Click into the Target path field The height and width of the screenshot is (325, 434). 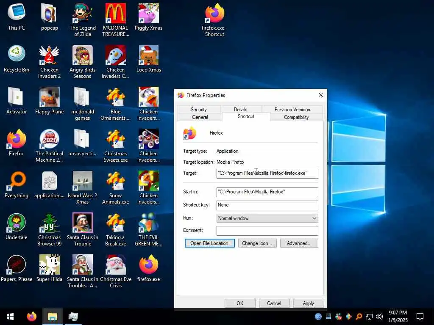(x=267, y=174)
